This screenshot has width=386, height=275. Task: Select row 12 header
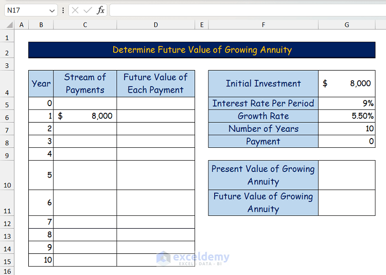point(7,222)
